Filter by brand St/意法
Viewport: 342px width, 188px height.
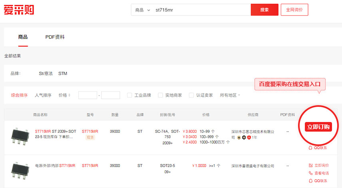click(46, 74)
